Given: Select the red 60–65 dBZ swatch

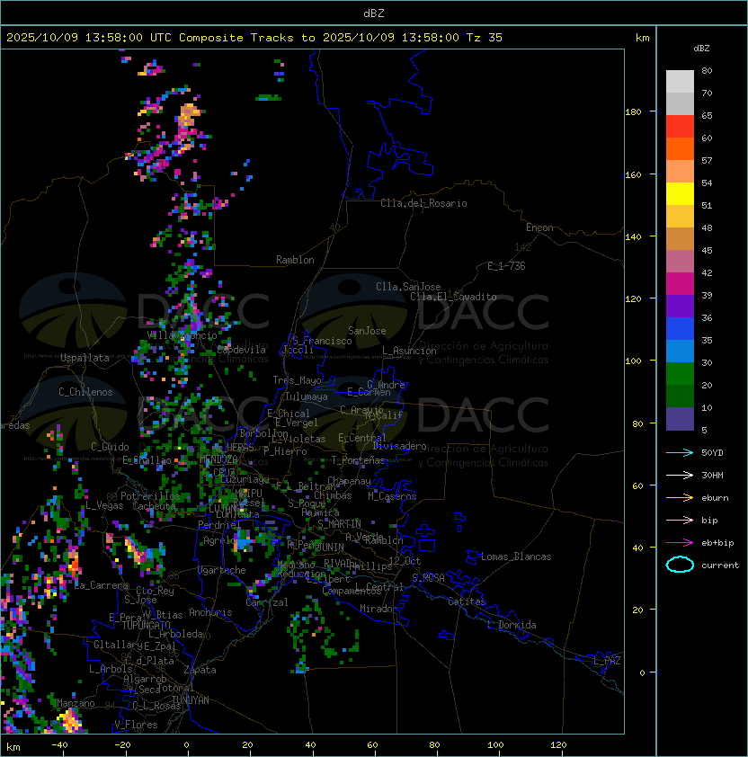Looking at the screenshot, I should [680, 127].
